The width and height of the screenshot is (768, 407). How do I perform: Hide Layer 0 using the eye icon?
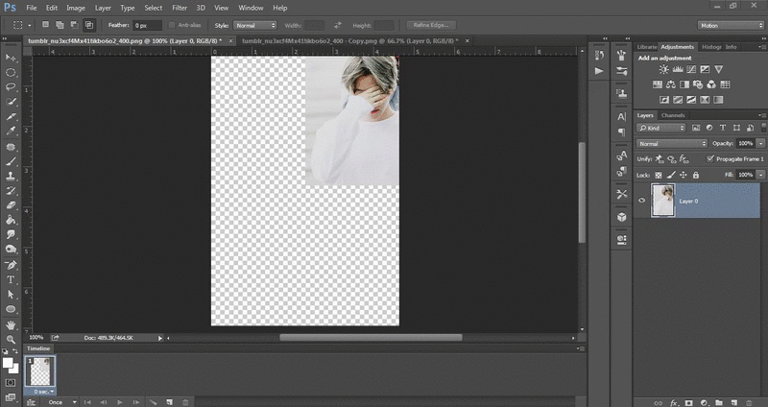click(x=642, y=201)
